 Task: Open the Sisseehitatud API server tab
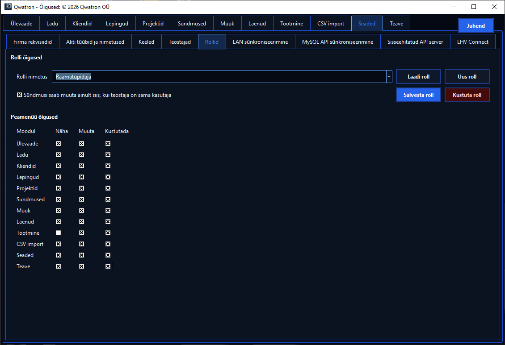tap(415, 42)
